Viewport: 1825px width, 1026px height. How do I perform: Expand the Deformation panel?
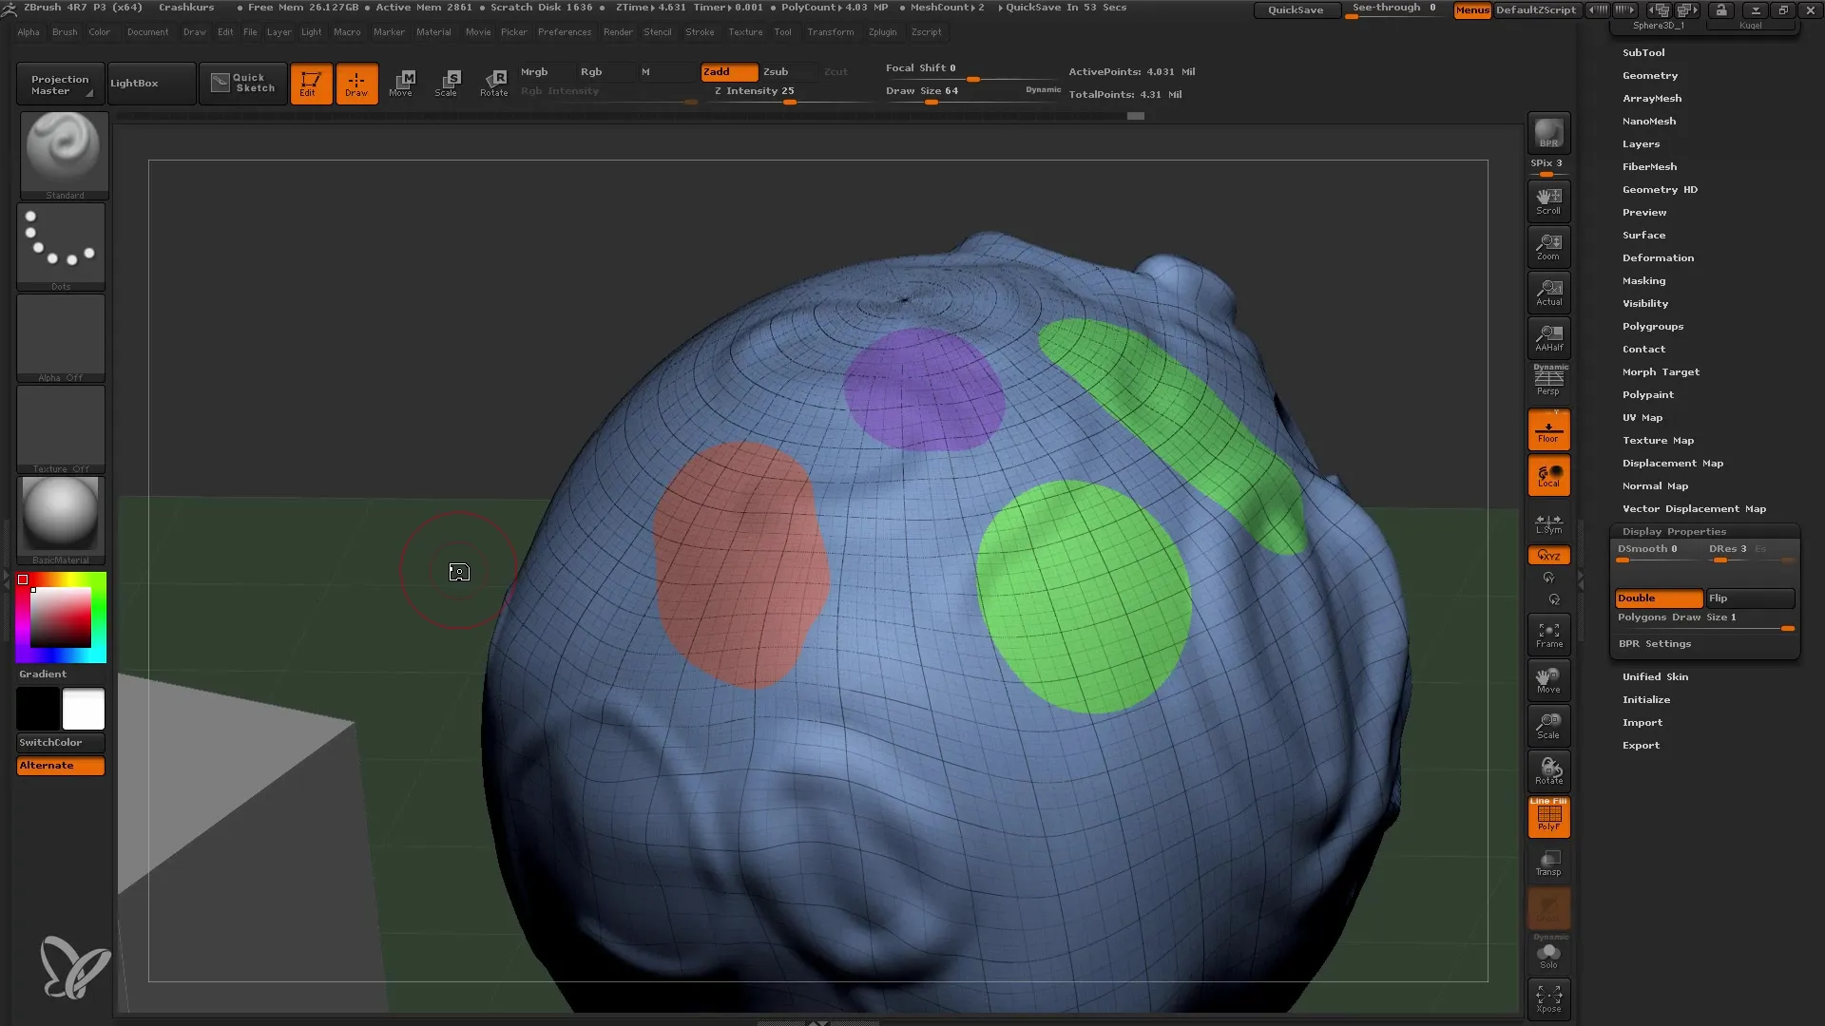point(1656,258)
